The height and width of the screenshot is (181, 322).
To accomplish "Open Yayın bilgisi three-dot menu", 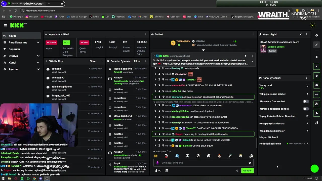I will (306, 34).
